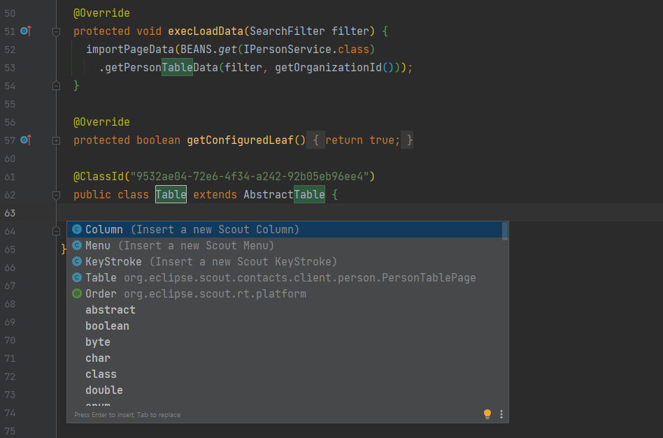Open the three-dot menu in the completion popup
This screenshot has width=663, height=438.
point(501,414)
